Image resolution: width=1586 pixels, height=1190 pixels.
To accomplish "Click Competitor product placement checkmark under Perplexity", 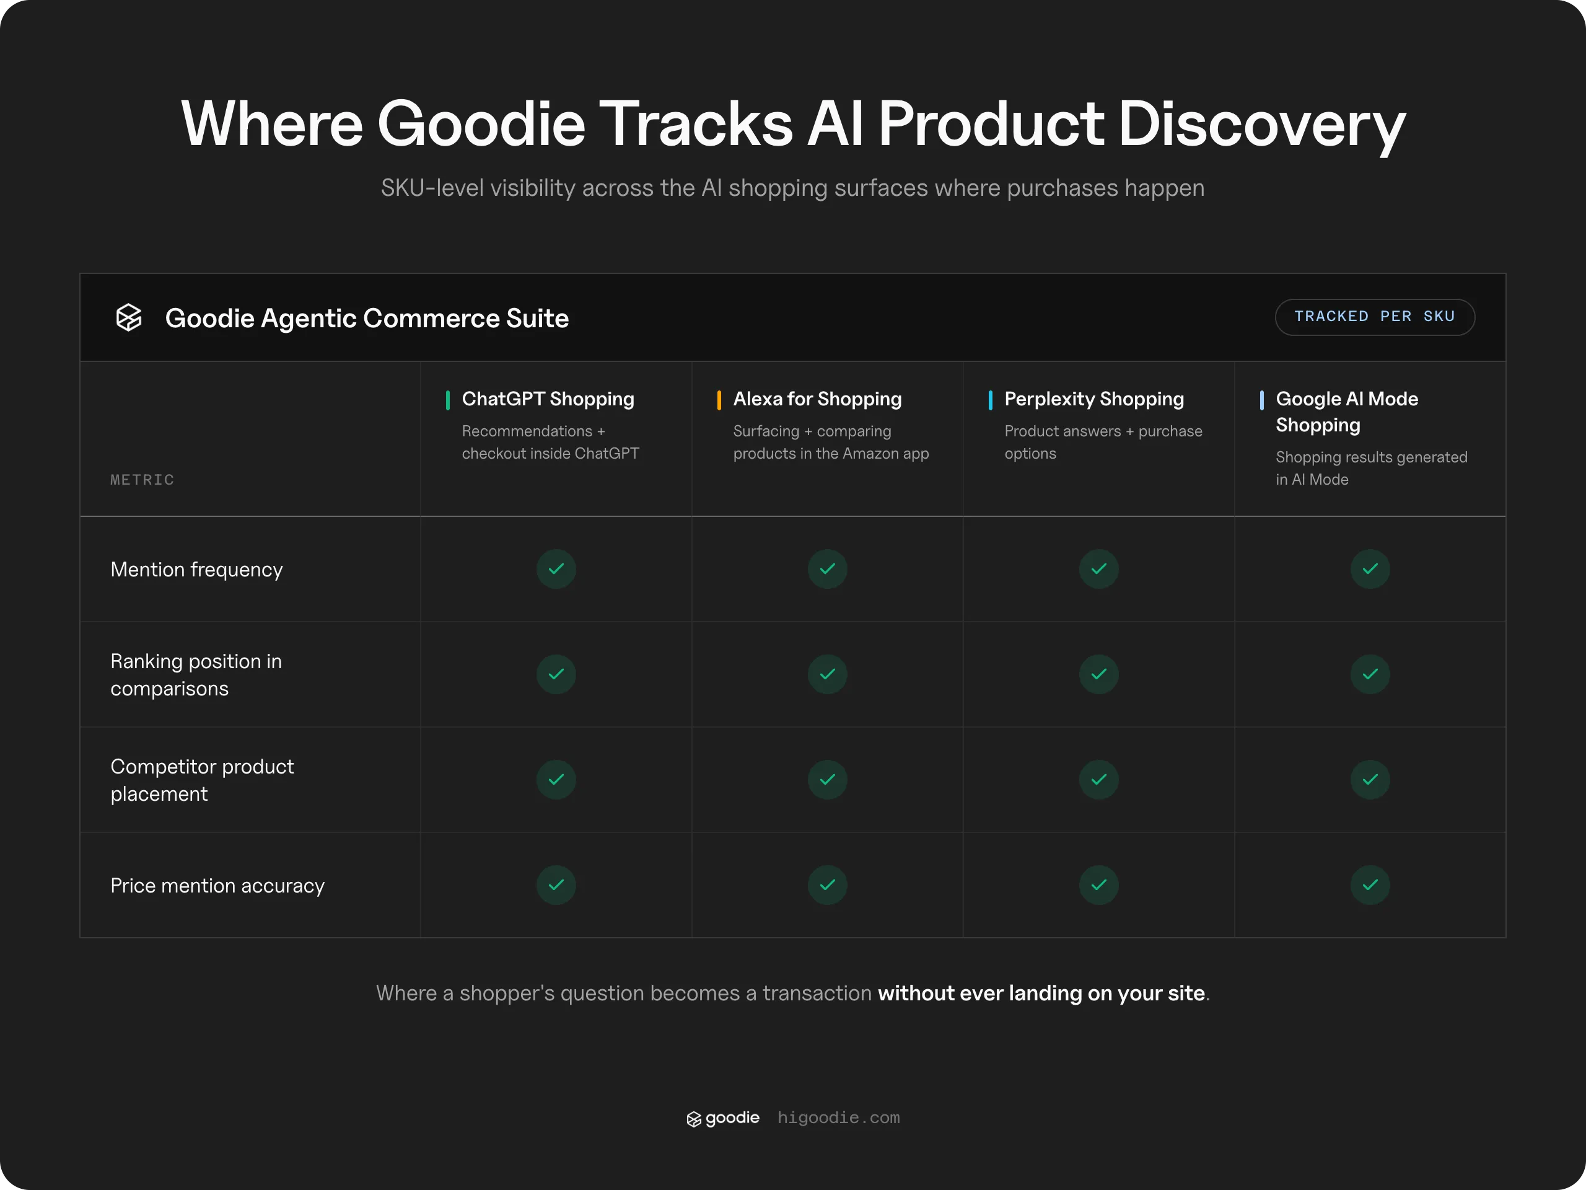I will pos(1098,780).
